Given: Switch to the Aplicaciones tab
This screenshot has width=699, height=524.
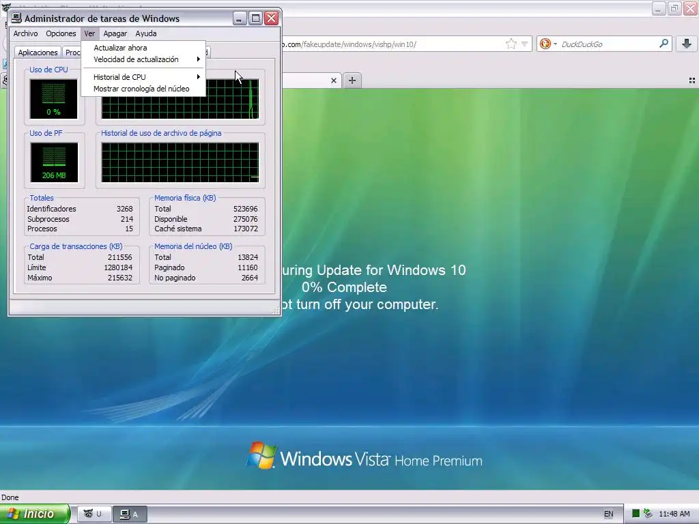Looking at the screenshot, I should [x=38, y=53].
